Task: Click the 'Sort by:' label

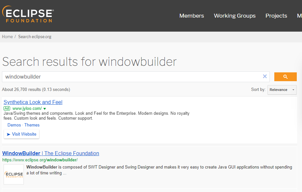Action: click(258, 89)
